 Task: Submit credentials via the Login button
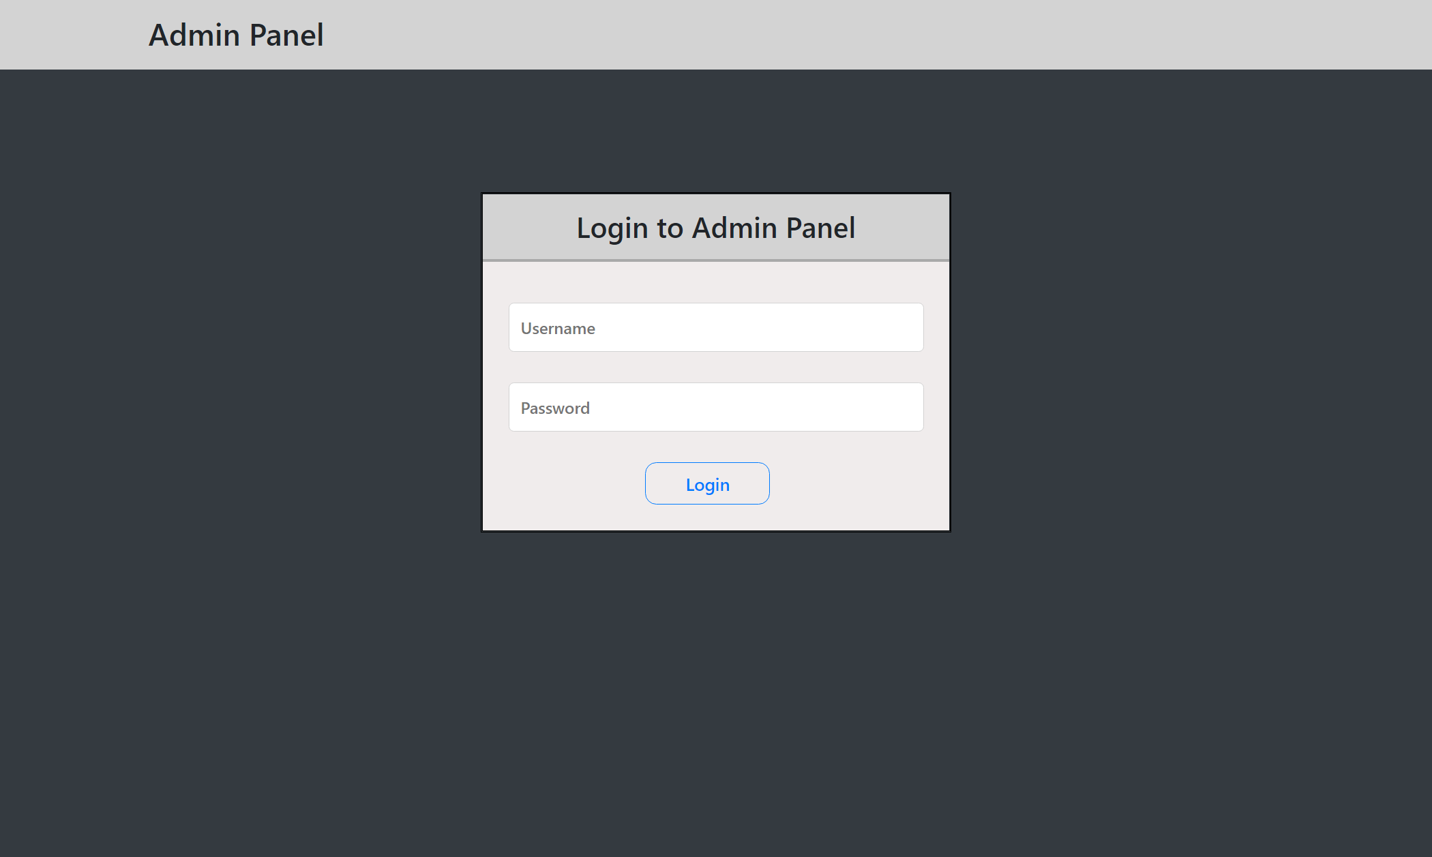[707, 483]
